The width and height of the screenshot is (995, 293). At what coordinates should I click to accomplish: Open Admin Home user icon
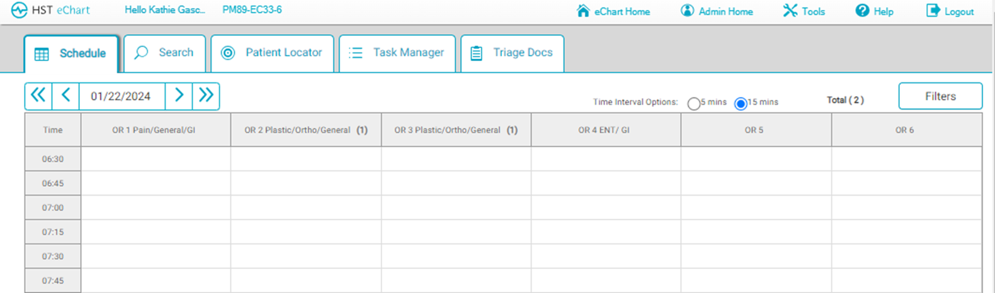click(x=687, y=11)
